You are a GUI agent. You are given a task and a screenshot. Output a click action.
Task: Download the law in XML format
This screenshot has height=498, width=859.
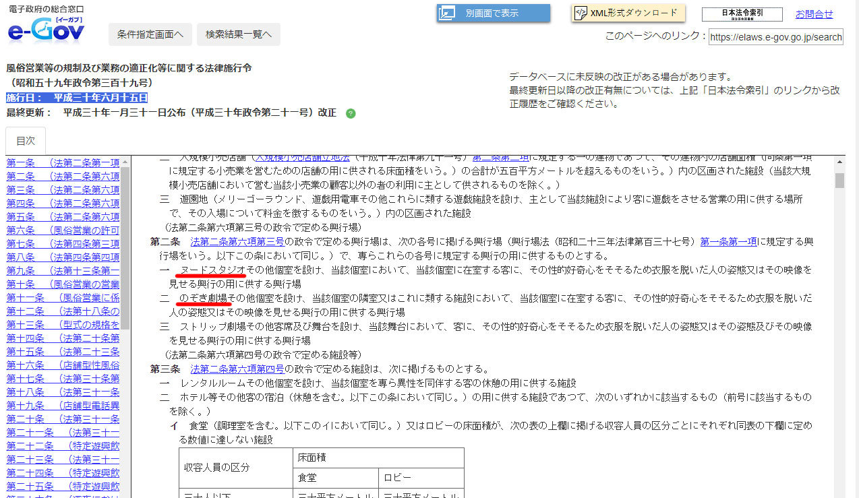[628, 13]
